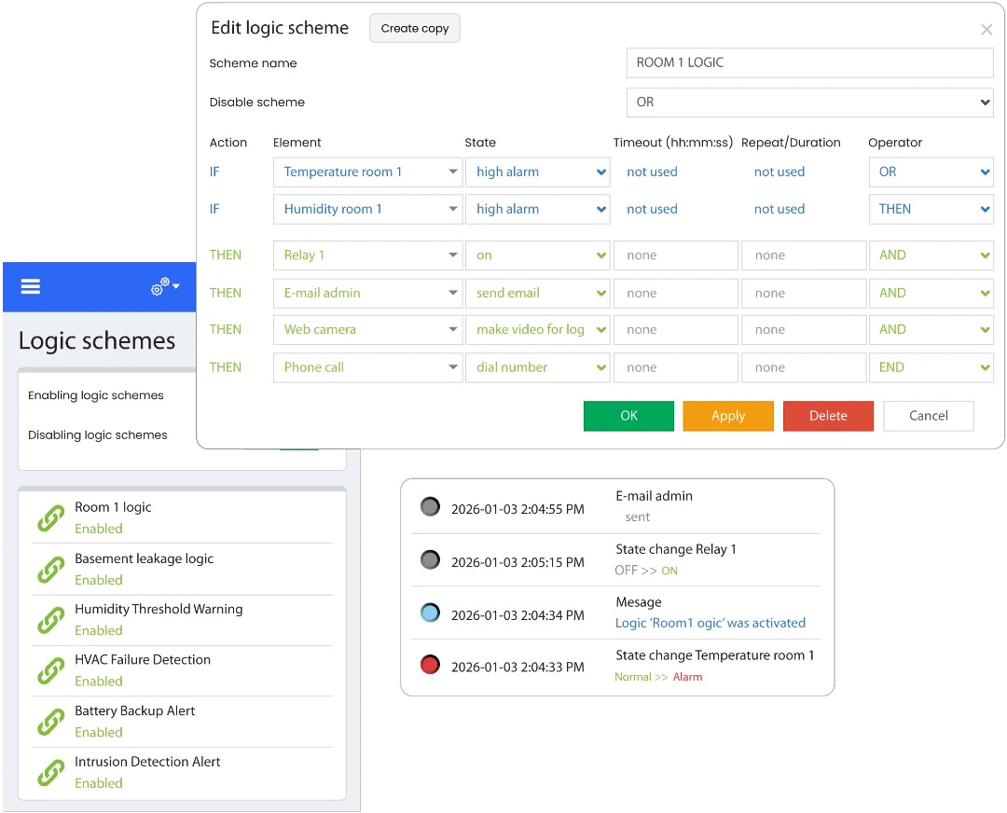Open the E-mail admin element dropdown
Viewport: 1007px width, 813px height.
368,294
